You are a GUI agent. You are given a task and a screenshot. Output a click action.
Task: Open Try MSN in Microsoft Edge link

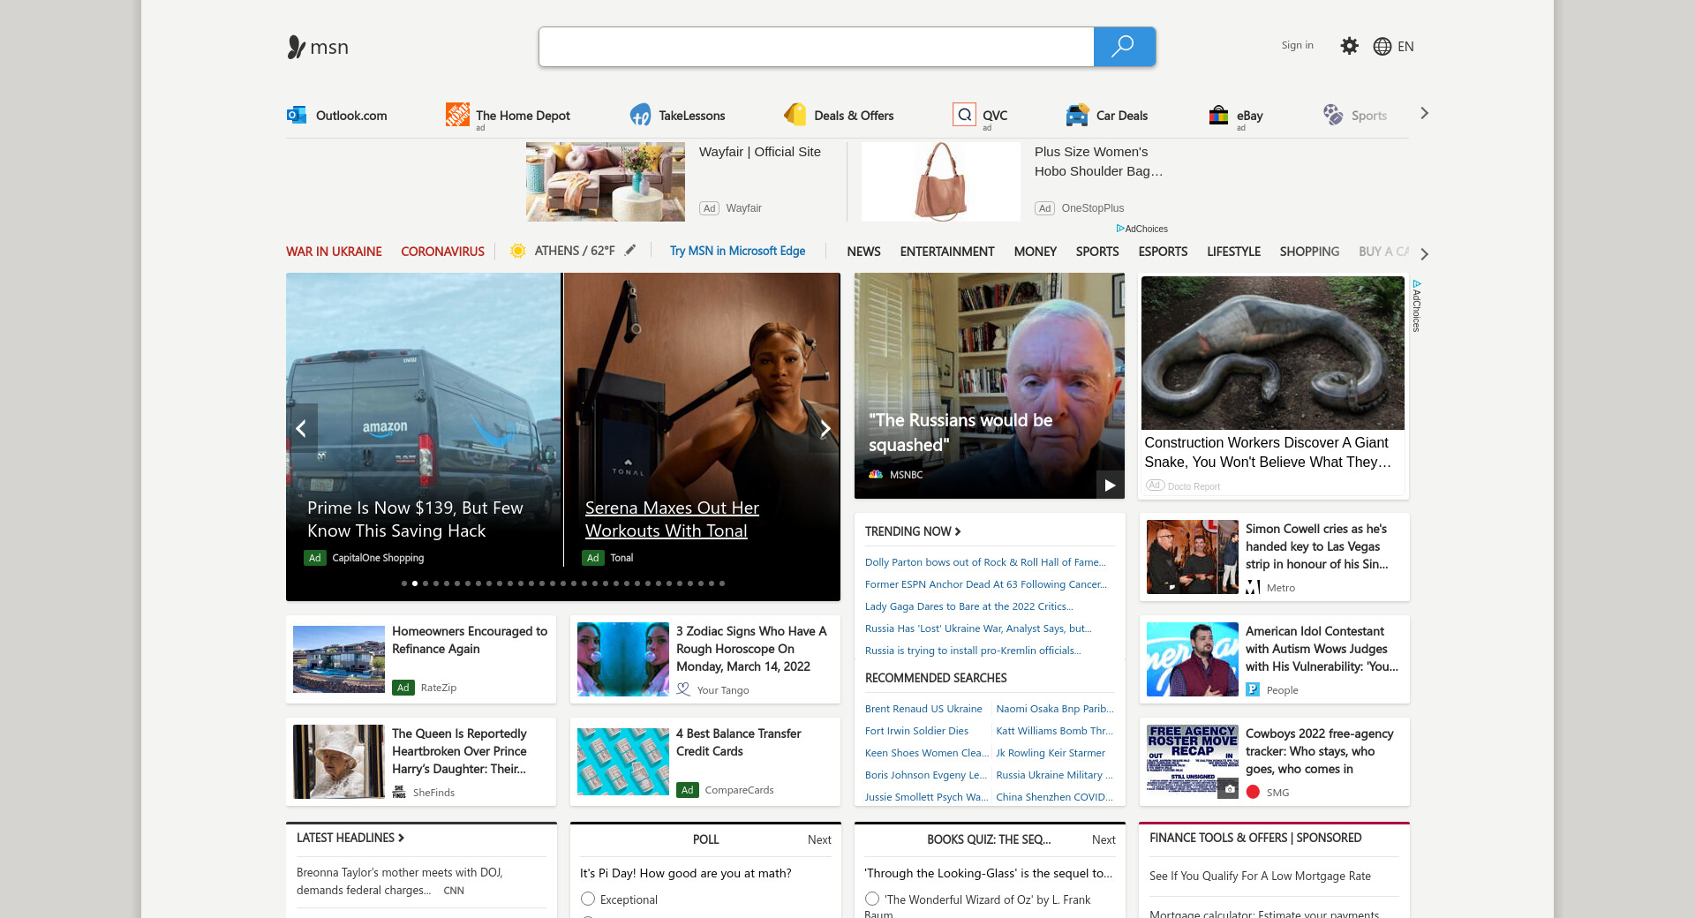coord(737,252)
